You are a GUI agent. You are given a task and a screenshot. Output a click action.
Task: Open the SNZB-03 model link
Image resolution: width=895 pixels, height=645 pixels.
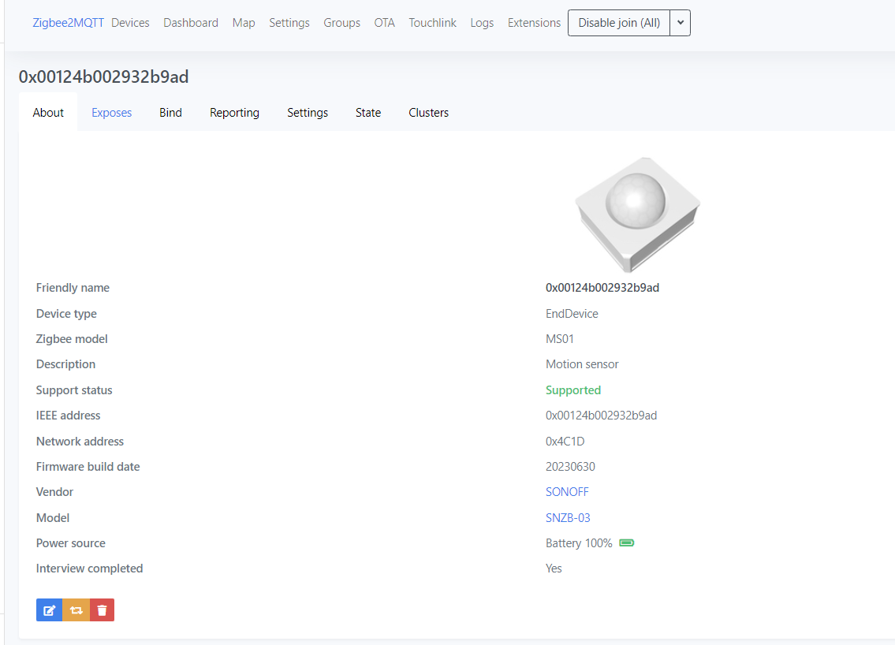[x=568, y=518]
